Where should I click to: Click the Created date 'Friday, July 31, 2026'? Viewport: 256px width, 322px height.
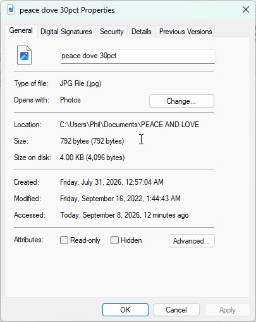tap(91, 182)
